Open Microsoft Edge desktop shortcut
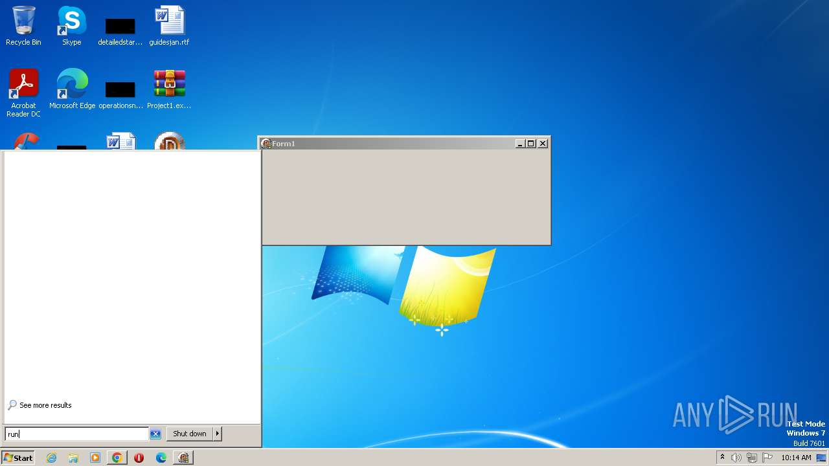 pos(72,89)
